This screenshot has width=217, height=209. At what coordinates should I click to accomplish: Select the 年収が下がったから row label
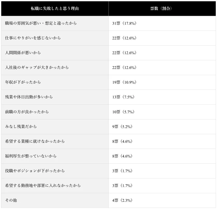pos(23,82)
